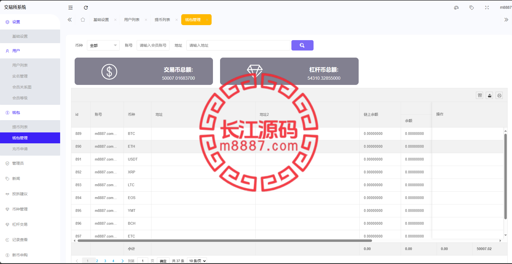
Task: Click the table export icon
Action: click(490, 95)
